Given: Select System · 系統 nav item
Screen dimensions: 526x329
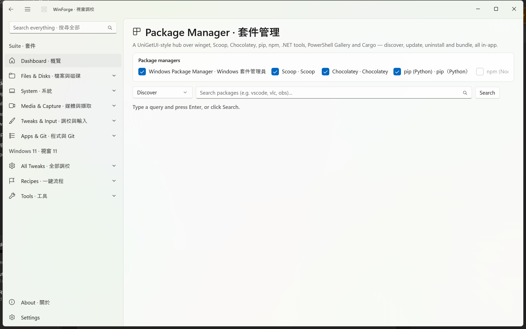Looking at the screenshot, I should 63,91.
